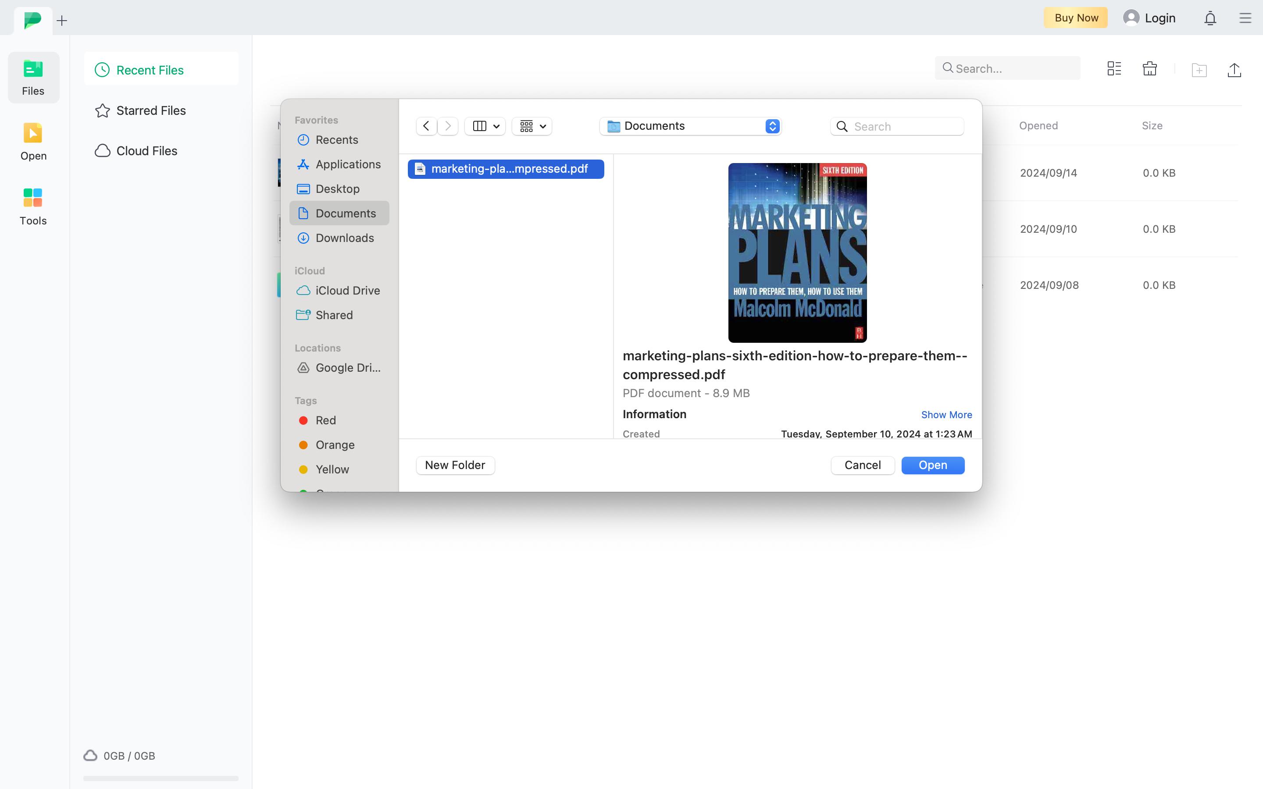
Task: Click the cloud storage 0GB / 0GB indicator
Action: pyautogui.click(x=120, y=756)
